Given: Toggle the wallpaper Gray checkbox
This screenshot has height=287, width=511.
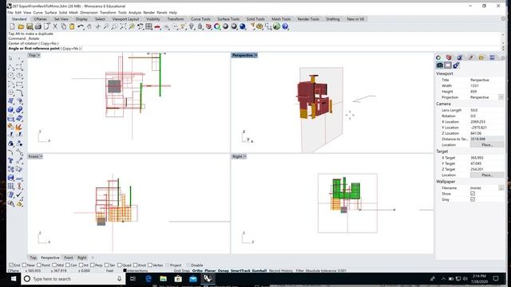Looking at the screenshot, I should (x=473, y=199).
